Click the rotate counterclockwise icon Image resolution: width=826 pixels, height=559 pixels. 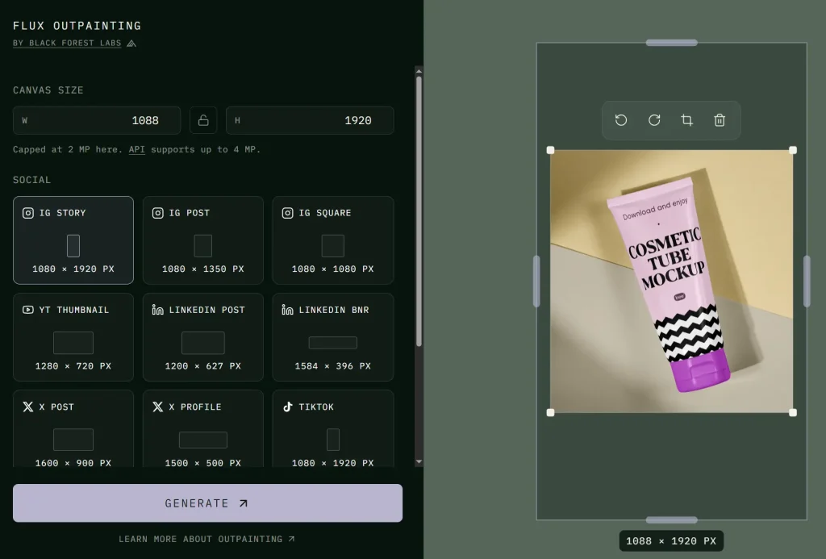pos(621,120)
